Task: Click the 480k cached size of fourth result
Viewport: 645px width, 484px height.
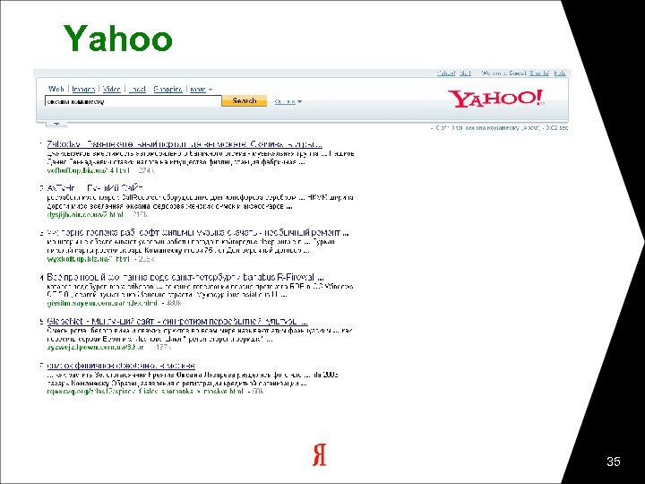Action: [x=174, y=303]
